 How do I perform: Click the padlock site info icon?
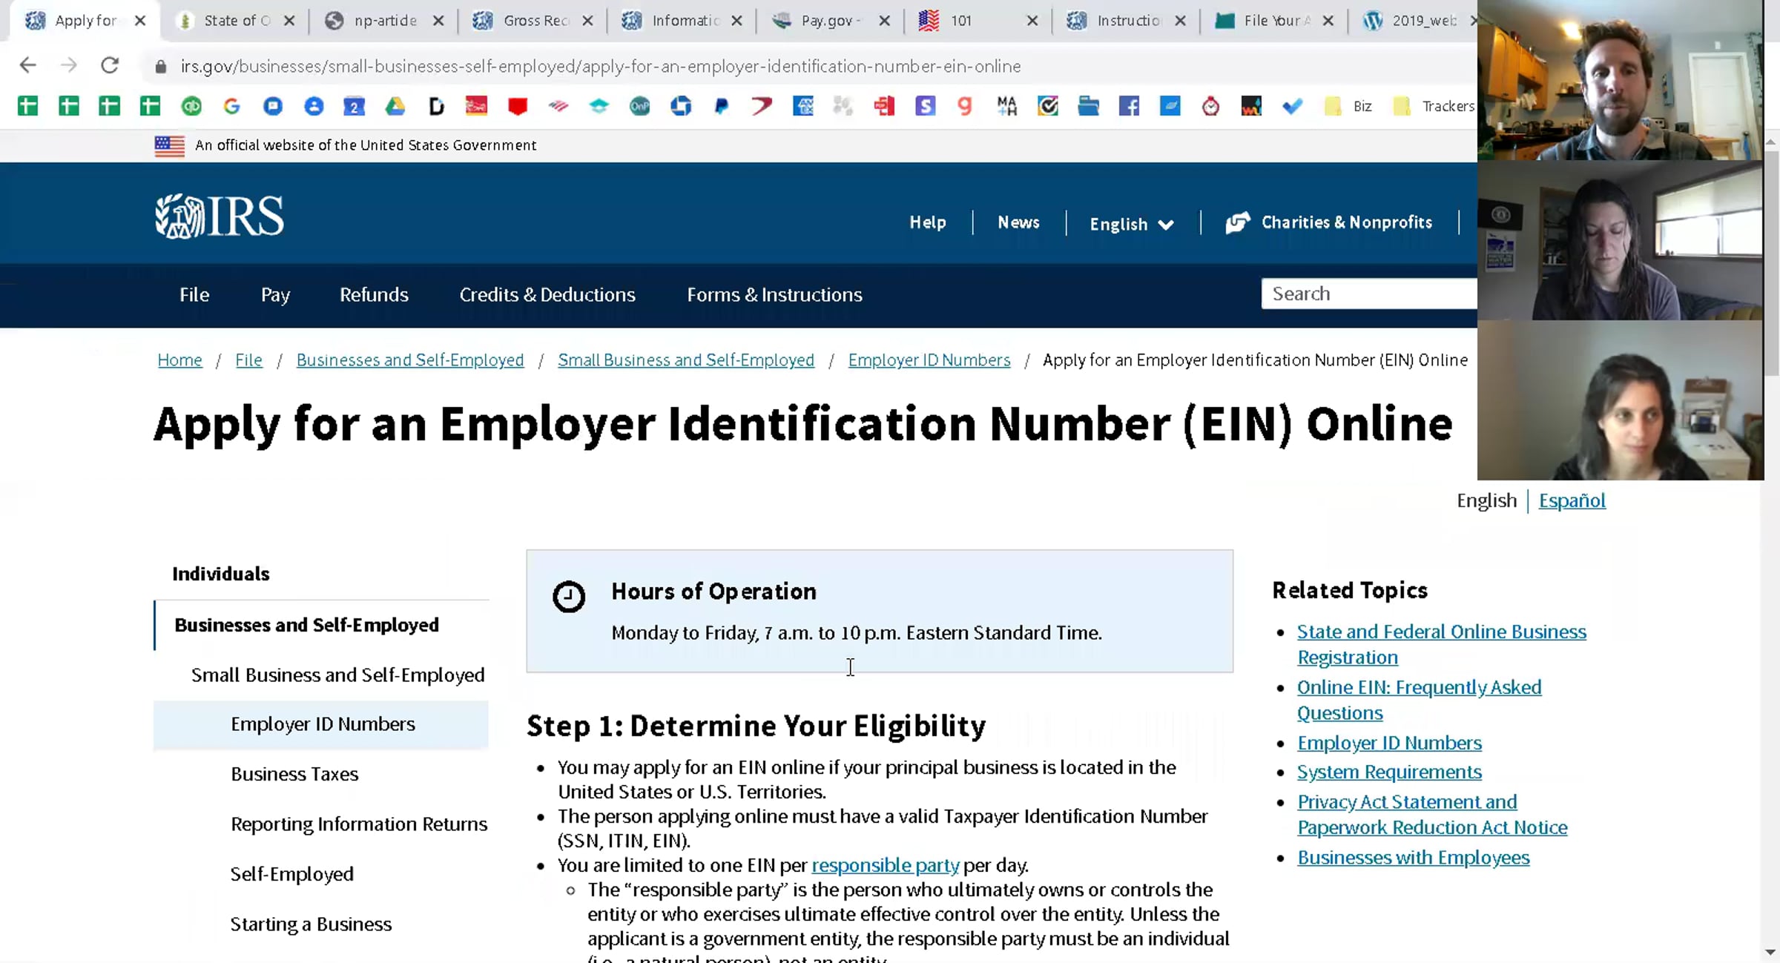click(160, 67)
